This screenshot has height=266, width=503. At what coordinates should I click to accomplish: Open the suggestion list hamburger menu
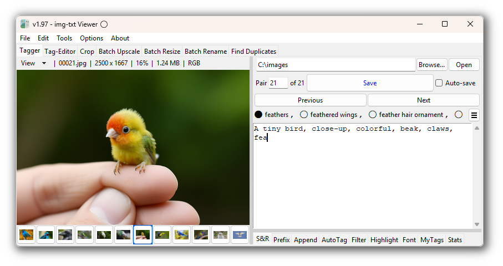click(x=474, y=115)
